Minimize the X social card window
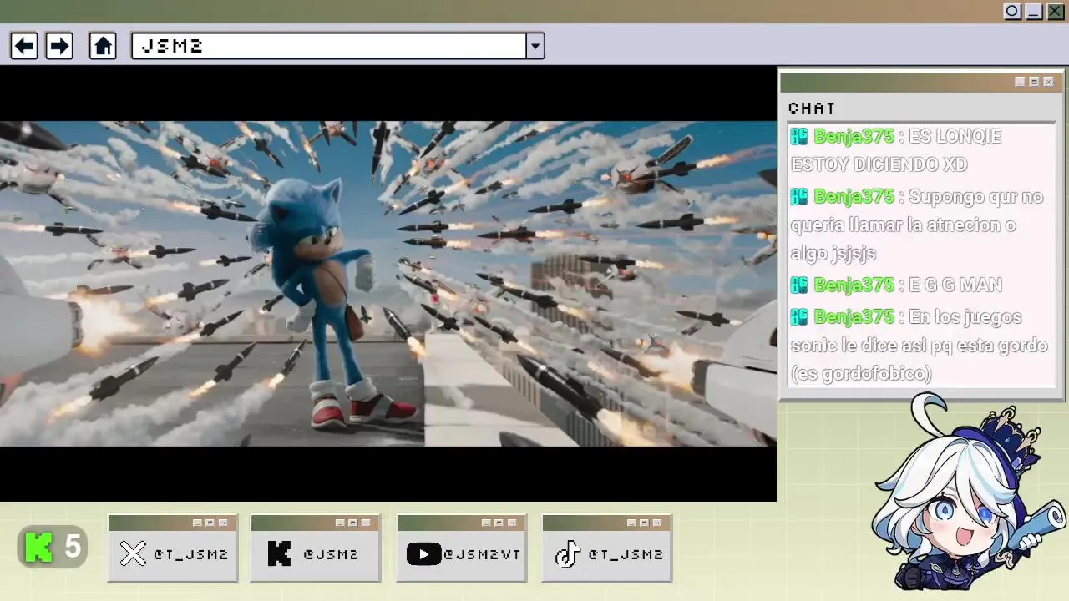This screenshot has height=601, width=1069. (x=197, y=523)
